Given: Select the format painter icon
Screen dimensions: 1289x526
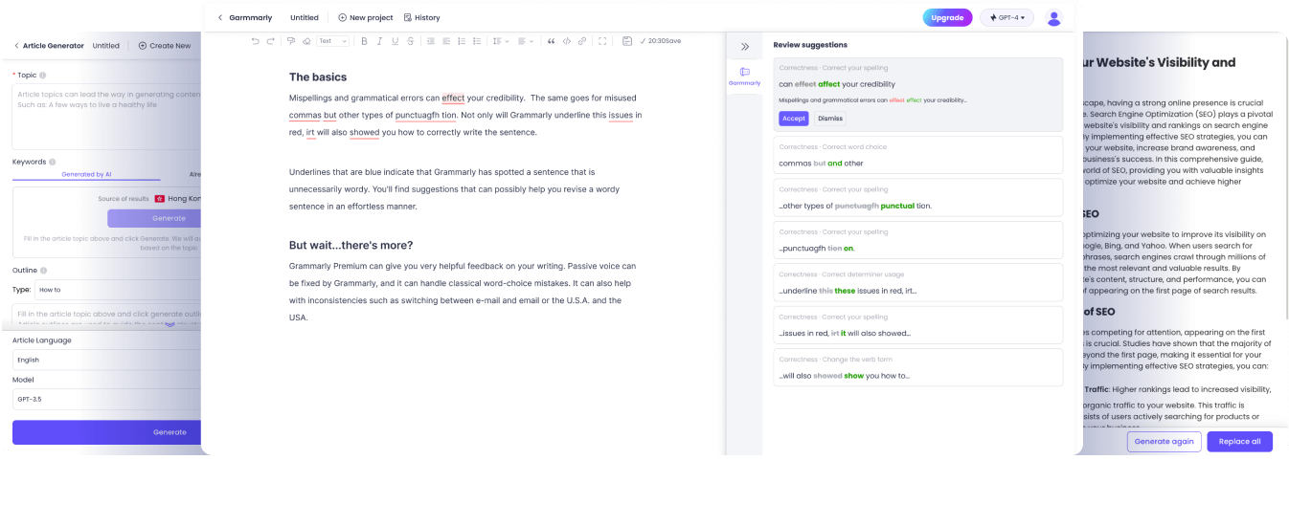Looking at the screenshot, I should (x=290, y=41).
